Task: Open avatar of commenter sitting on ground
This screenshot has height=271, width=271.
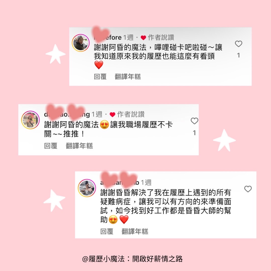Action: coord(87,188)
